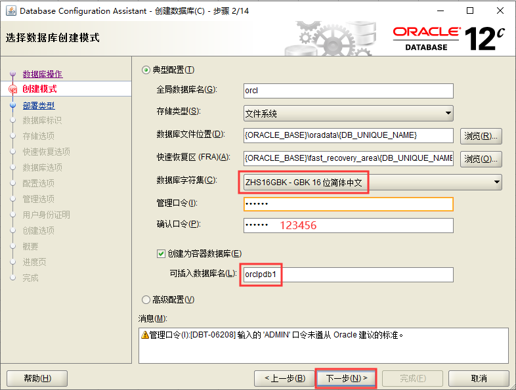Go to 数据库操作 step in sidebar

(43, 74)
